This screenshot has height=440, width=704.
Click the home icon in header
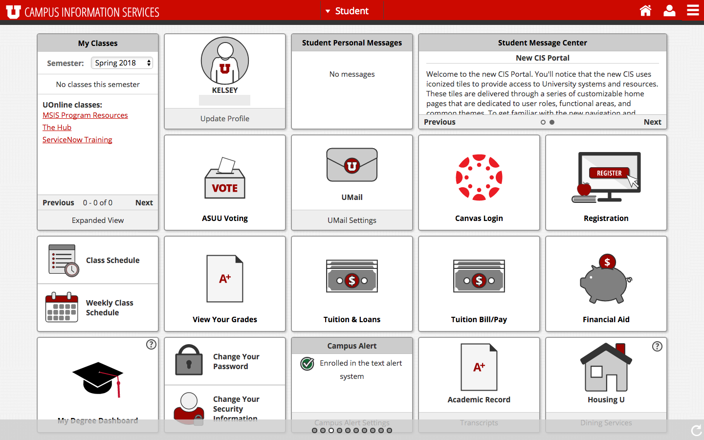point(645,11)
